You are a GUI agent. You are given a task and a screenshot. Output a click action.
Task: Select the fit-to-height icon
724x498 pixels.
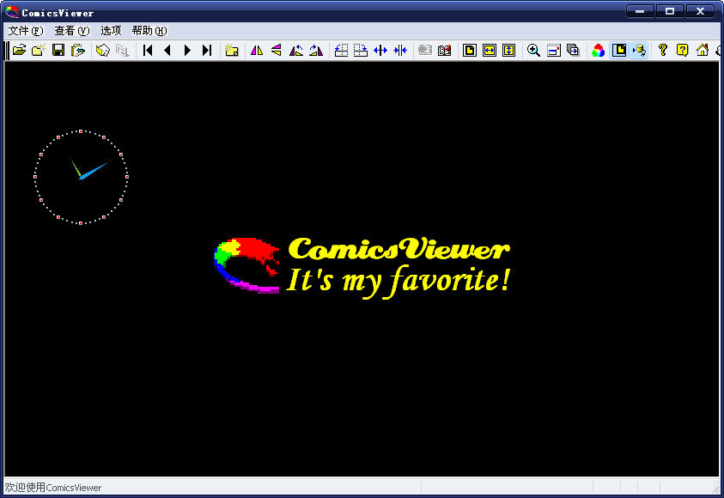(508, 50)
